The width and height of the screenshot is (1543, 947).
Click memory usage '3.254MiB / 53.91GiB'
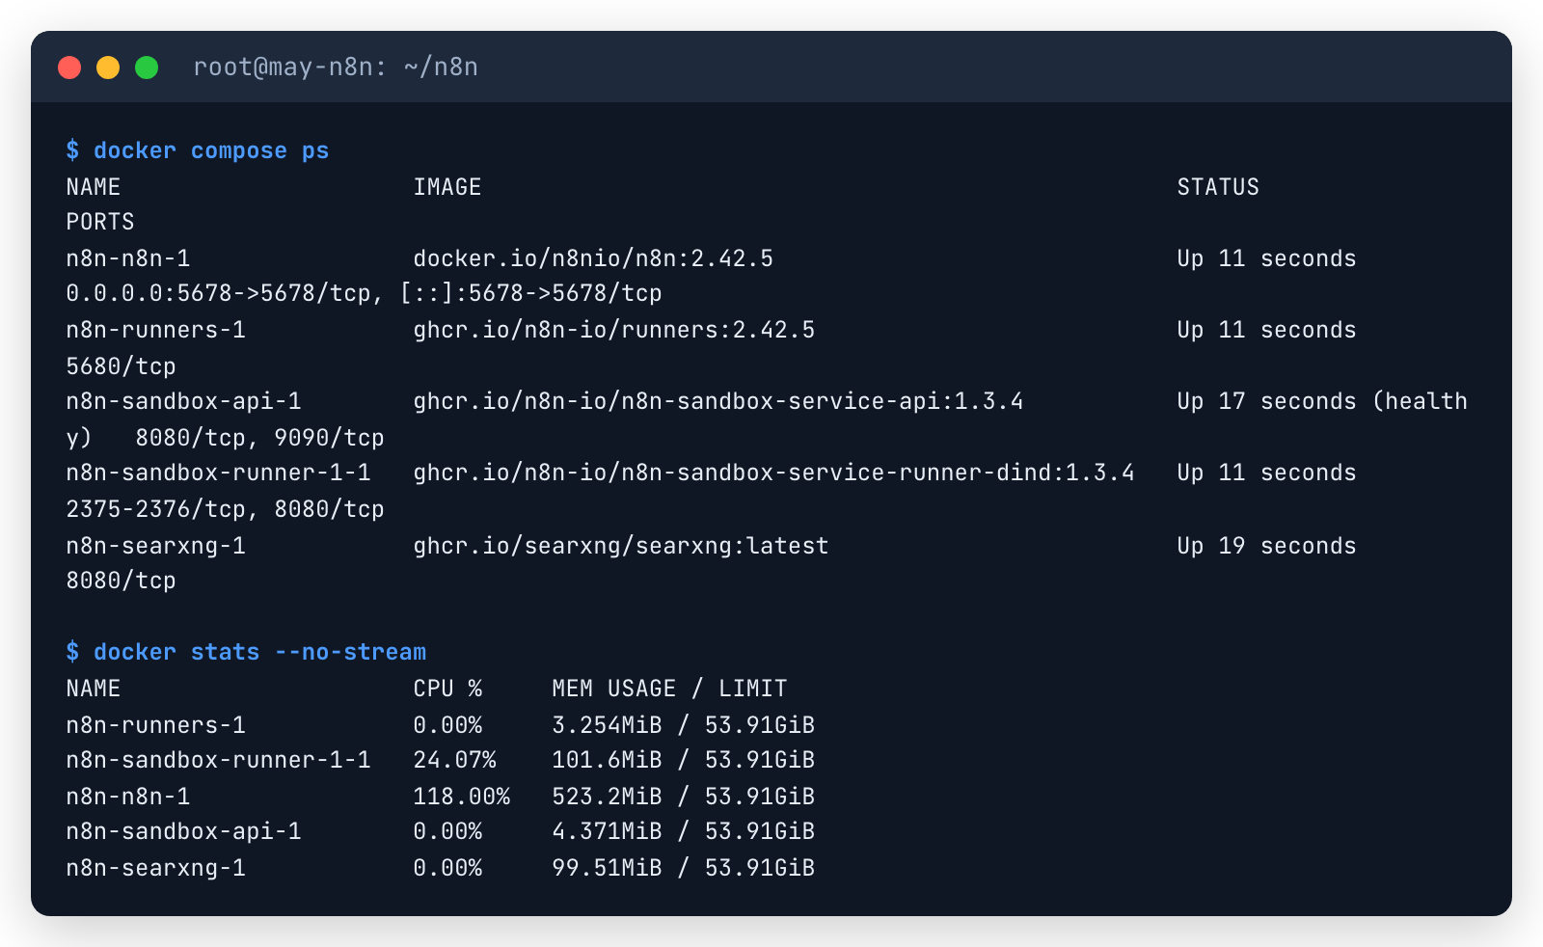click(684, 725)
